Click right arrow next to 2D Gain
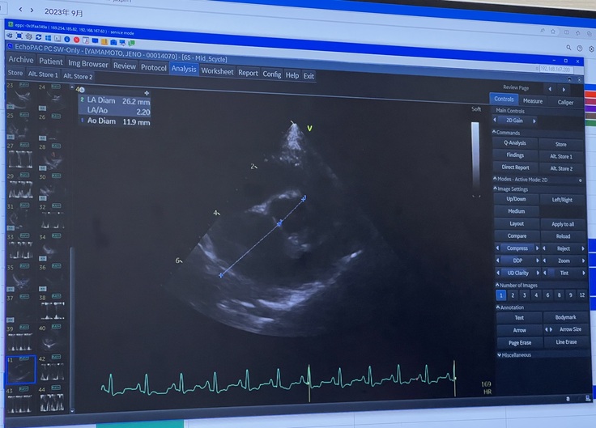 pos(534,121)
